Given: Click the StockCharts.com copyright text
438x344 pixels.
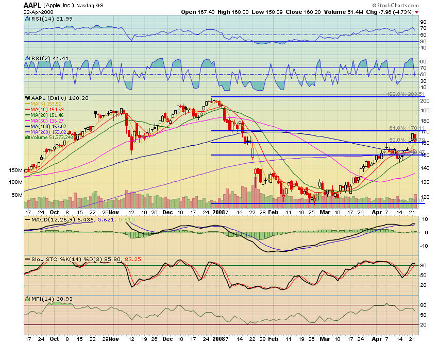Looking at the screenshot, I should tap(395, 5).
